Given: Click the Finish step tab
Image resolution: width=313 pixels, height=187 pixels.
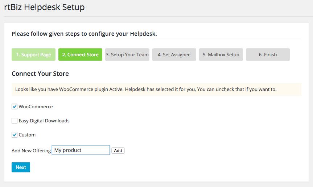Looking at the screenshot, I should click(x=268, y=55).
